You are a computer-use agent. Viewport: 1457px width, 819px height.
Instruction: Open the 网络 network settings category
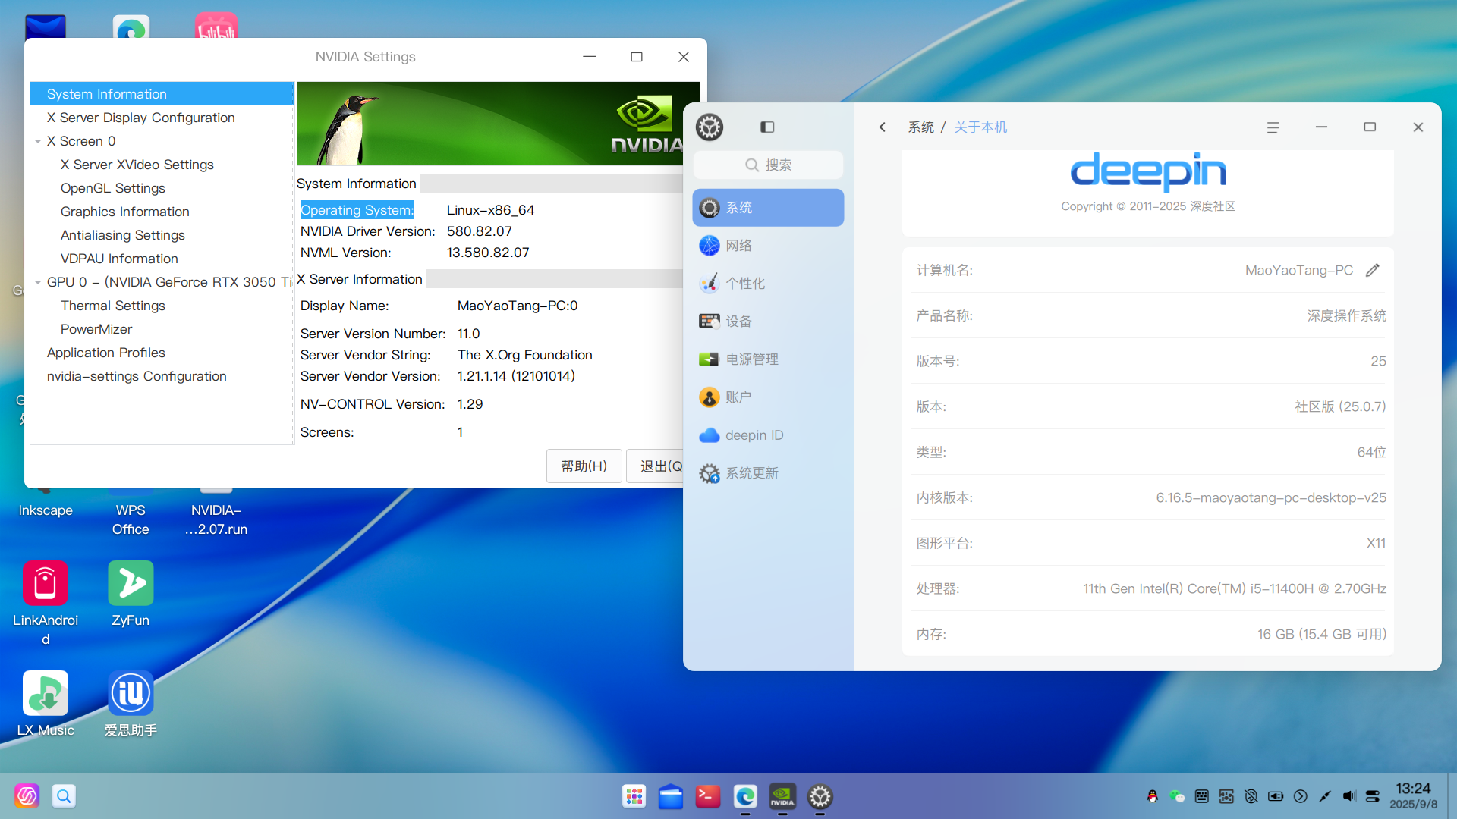(x=768, y=246)
